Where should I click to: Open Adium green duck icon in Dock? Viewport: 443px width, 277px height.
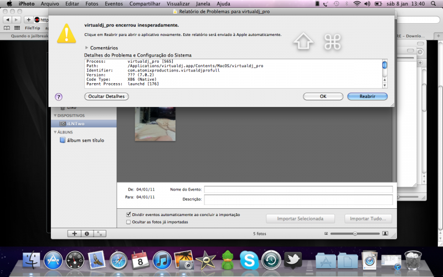click(228, 260)
